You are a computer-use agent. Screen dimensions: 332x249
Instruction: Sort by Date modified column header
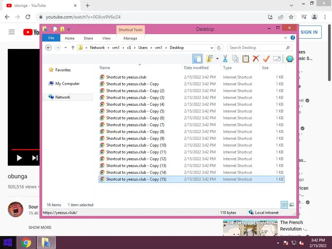[201, 67]
